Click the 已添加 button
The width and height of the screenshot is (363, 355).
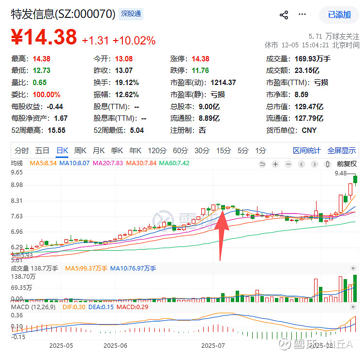339,15
